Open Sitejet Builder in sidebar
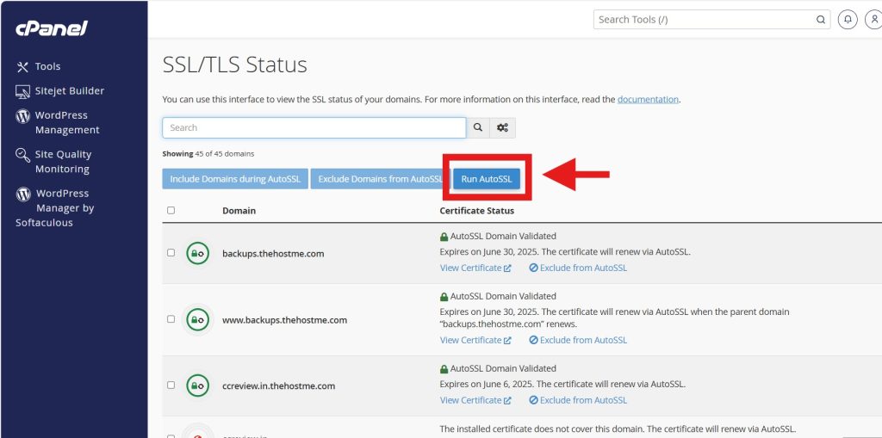Viewport: 882px width, 438px height. 69,91
